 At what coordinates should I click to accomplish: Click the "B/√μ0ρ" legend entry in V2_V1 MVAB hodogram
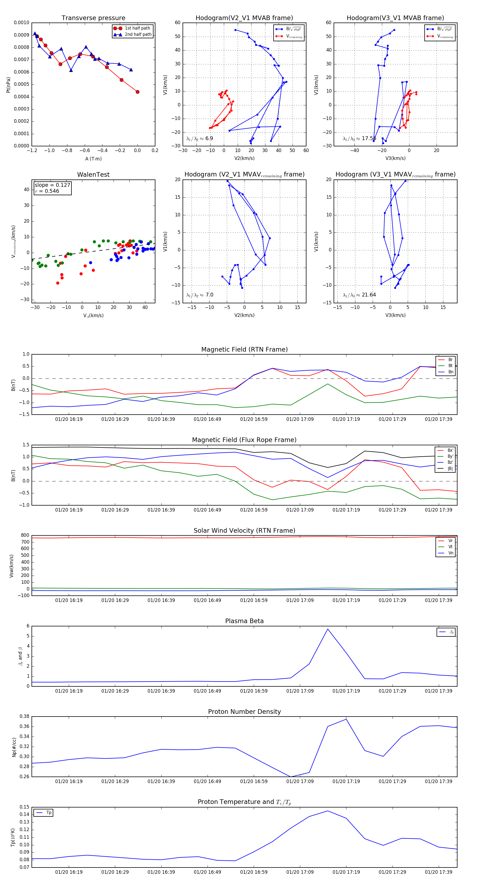289,29
